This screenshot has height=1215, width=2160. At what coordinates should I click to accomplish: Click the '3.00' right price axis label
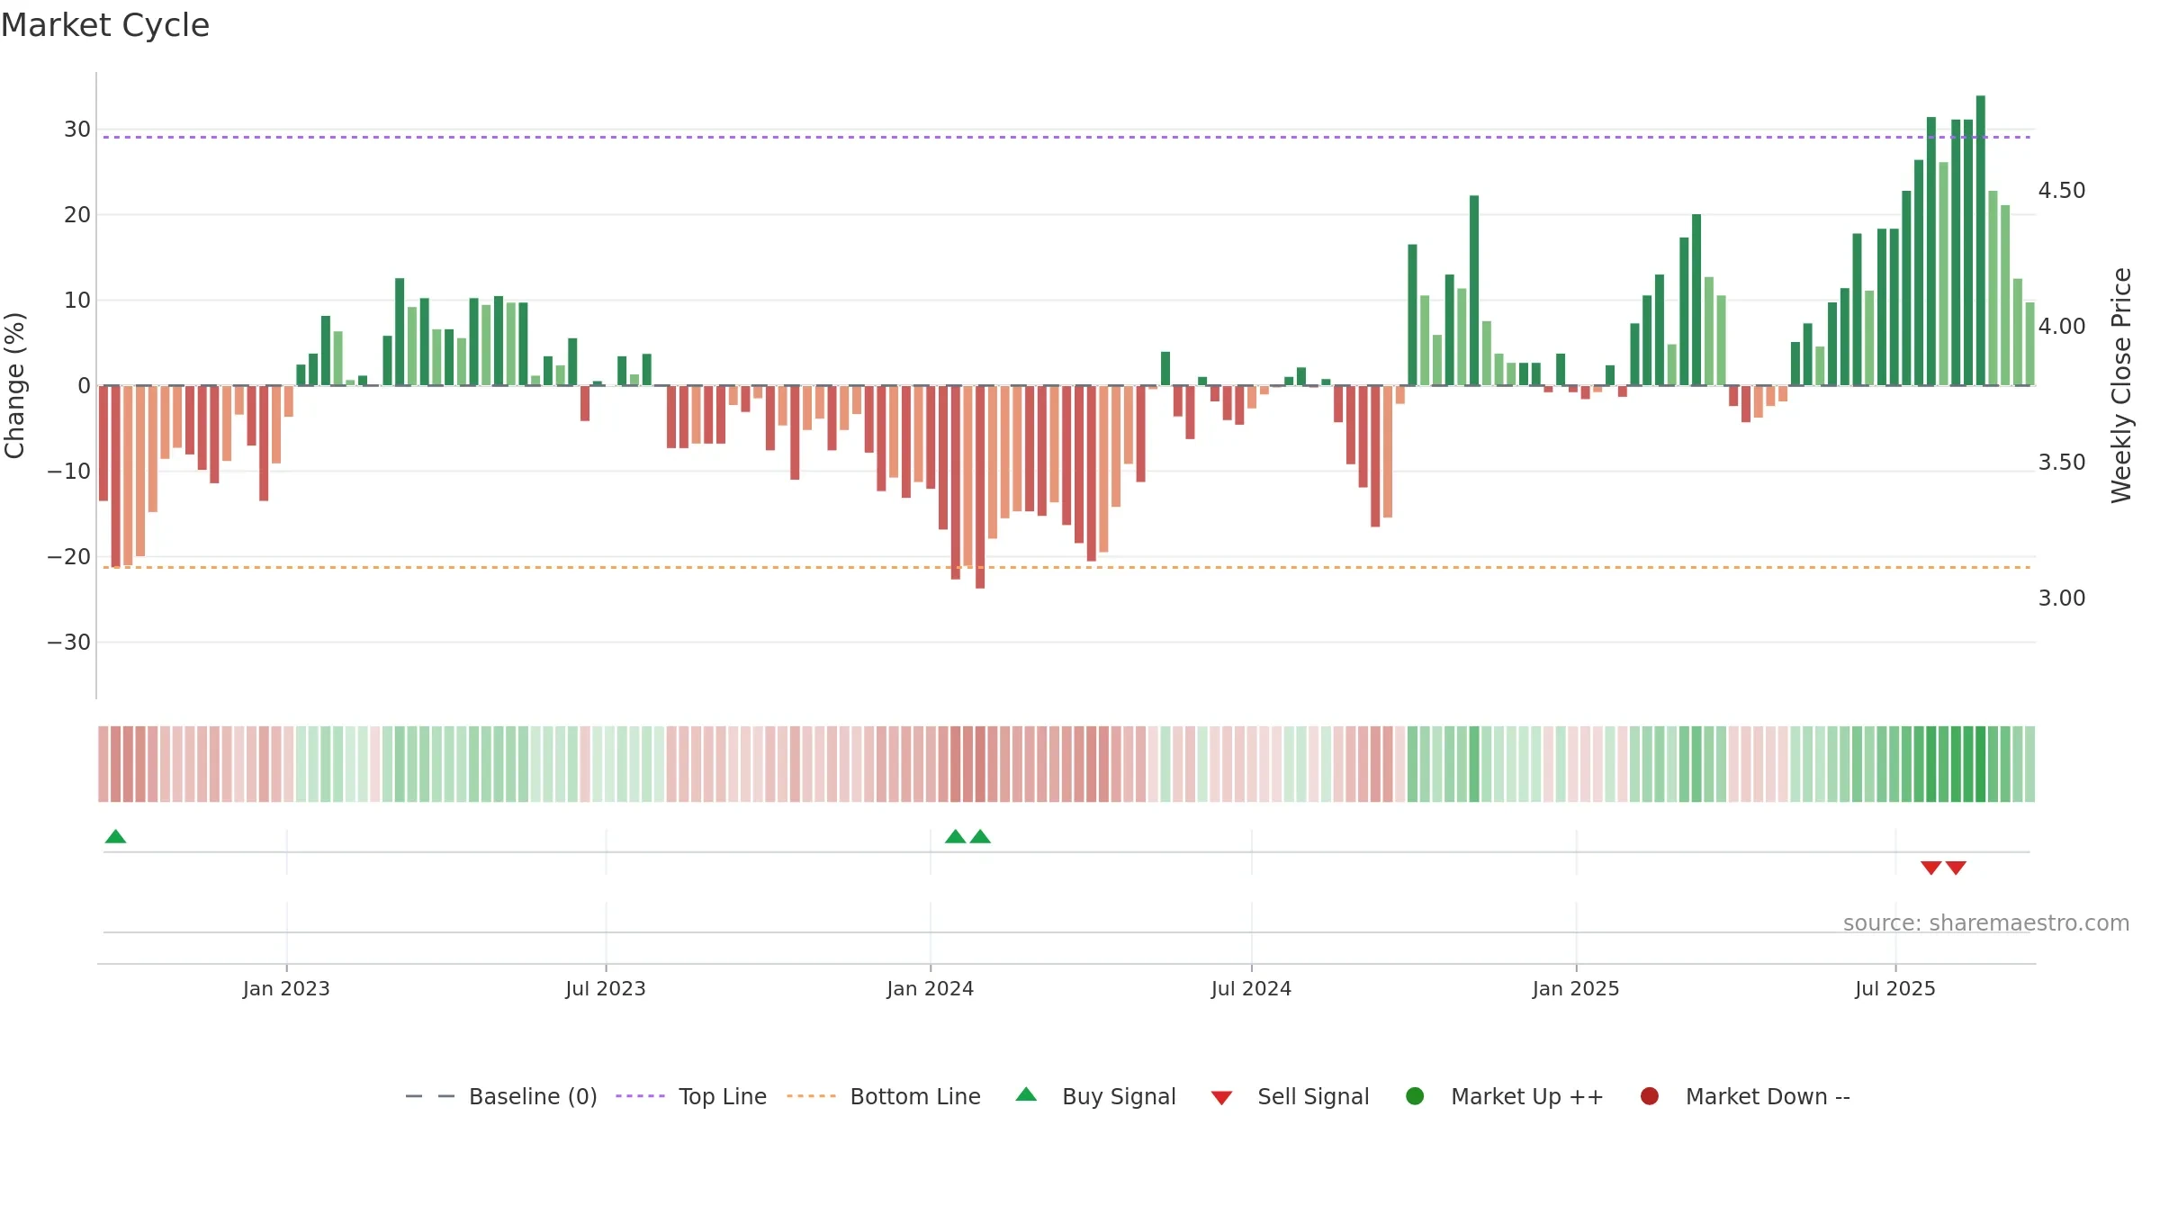[x=2061, y=598]
